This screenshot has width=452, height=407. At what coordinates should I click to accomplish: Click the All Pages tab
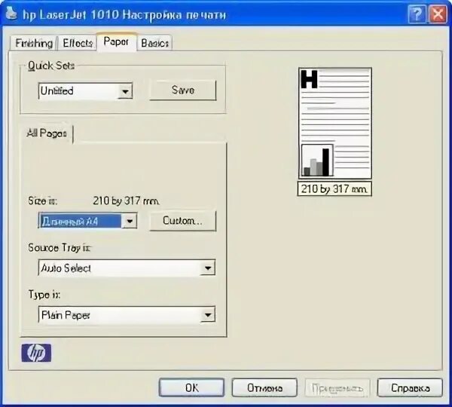47,133
